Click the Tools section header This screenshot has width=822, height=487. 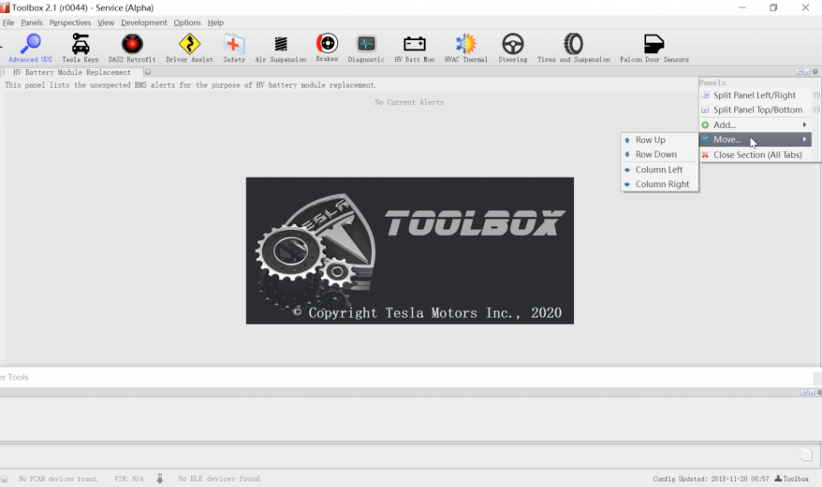coord(15,377)
